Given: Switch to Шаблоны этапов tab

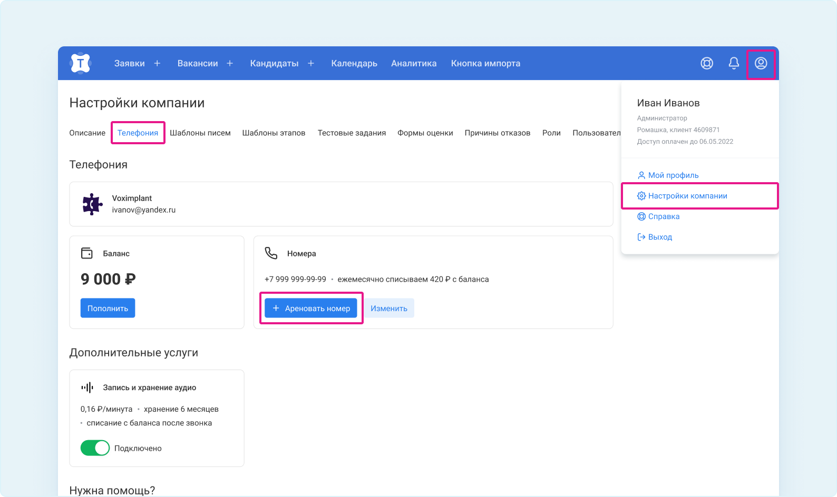Looking at the screenshot, I should point(274,133).
